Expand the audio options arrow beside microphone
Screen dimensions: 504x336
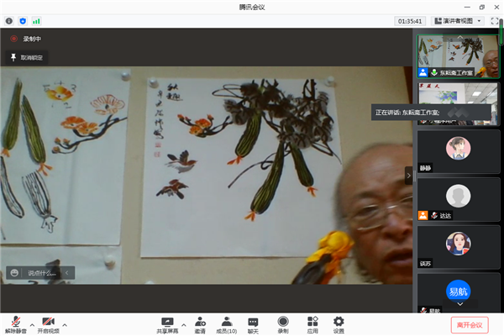[x=31, y=323]
